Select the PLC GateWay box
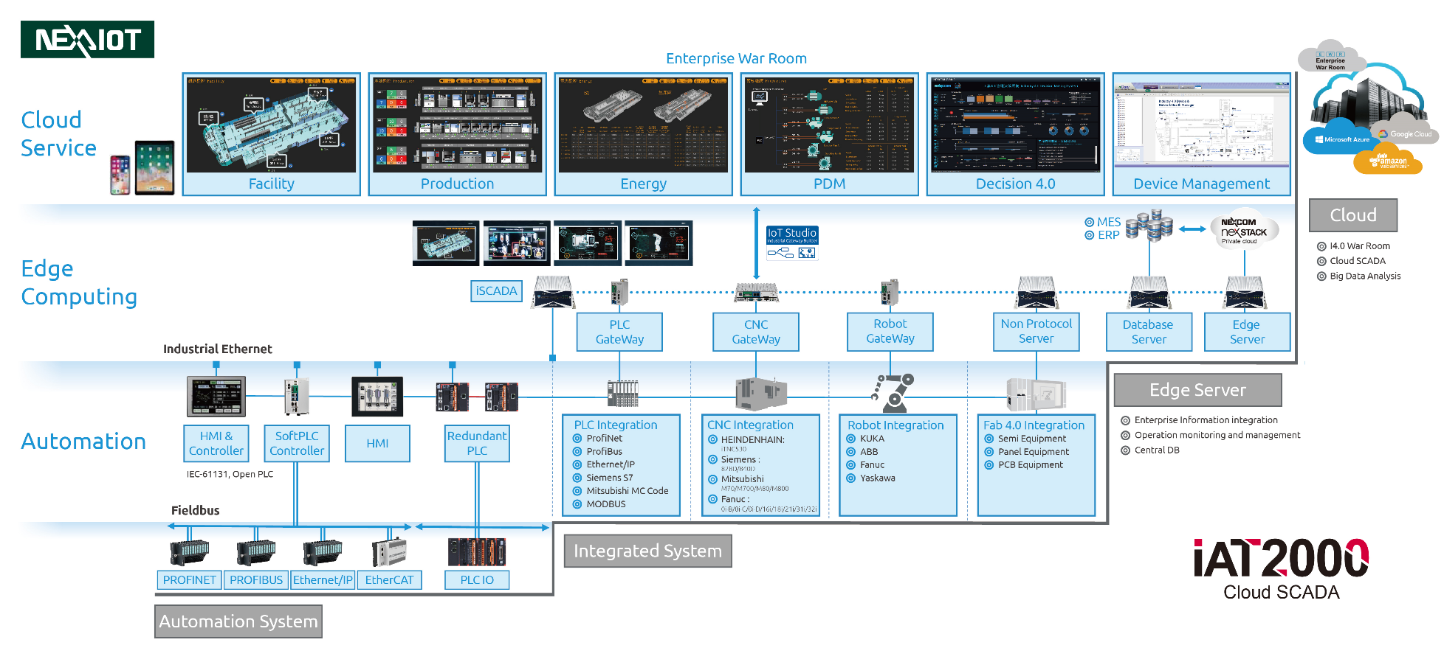The height and width of the screenshot is (662, 1444). pyautogui.click(x=619, y=332)
